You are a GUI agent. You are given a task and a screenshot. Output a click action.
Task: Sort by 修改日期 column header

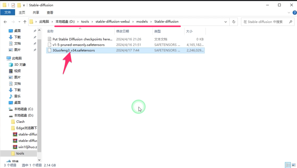(x=122, y=31)
